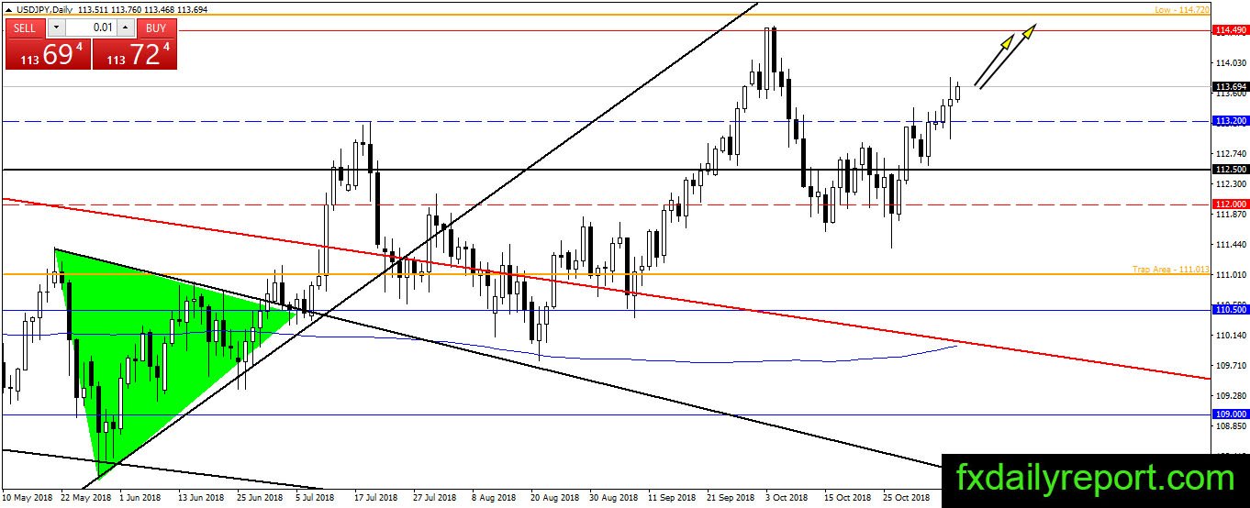This screenshot has width=1250, height=508.
Task: Click the 112.500 black price label
Action: tap(1231, 170)
